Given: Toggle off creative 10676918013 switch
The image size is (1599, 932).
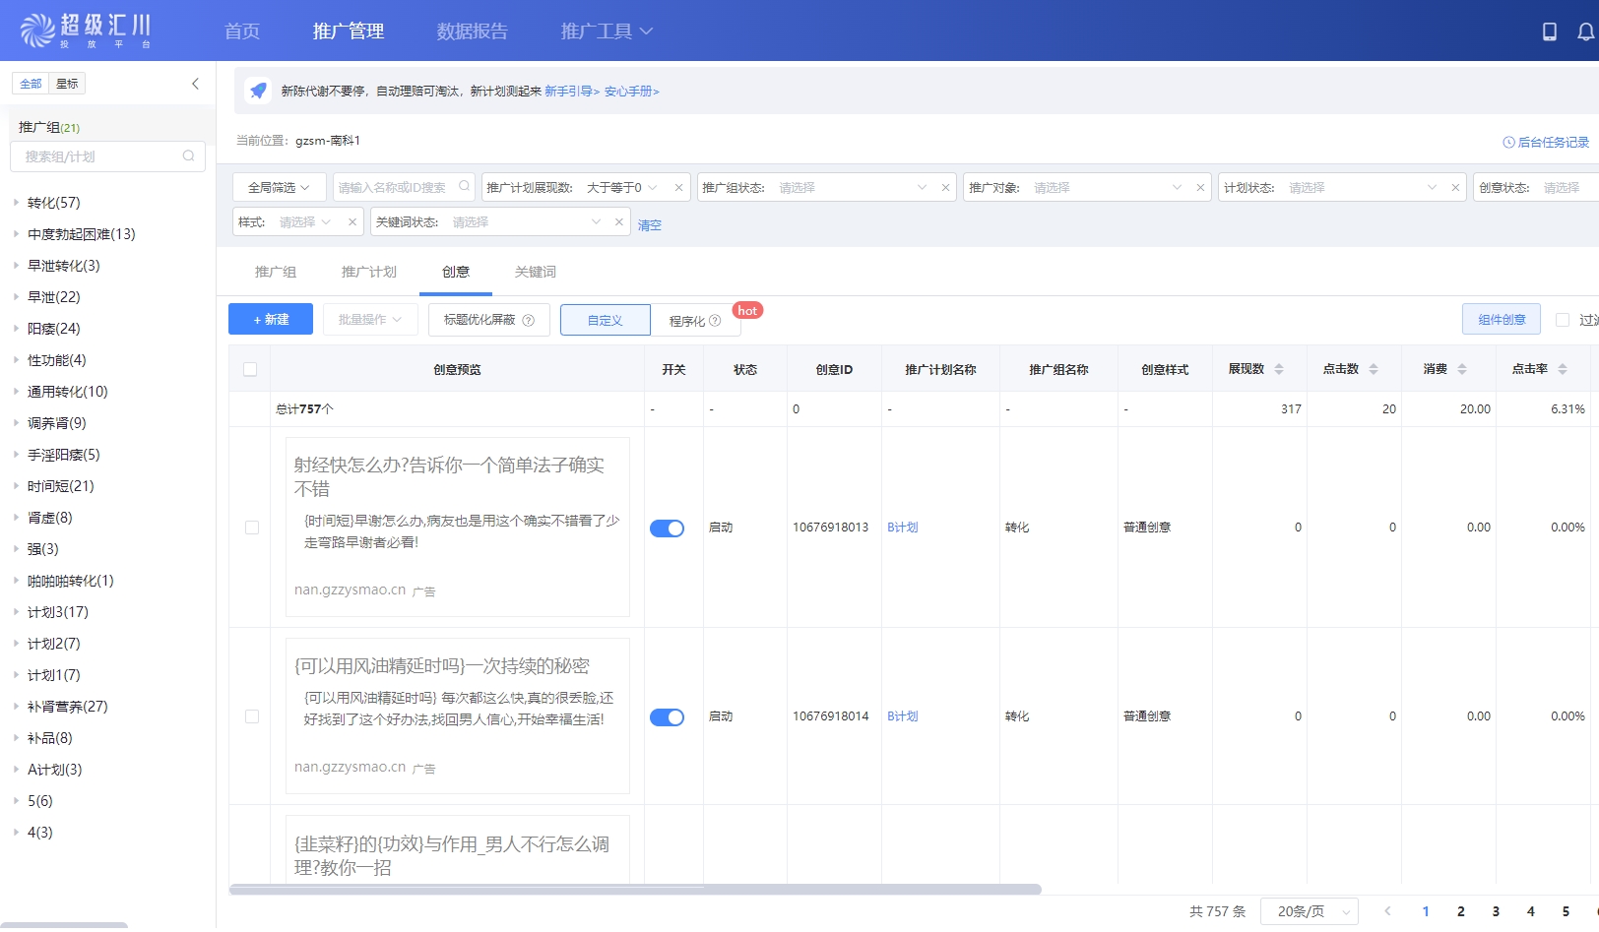Looking at the screenshot, I should pyautogui.click(x=667, y=528).
